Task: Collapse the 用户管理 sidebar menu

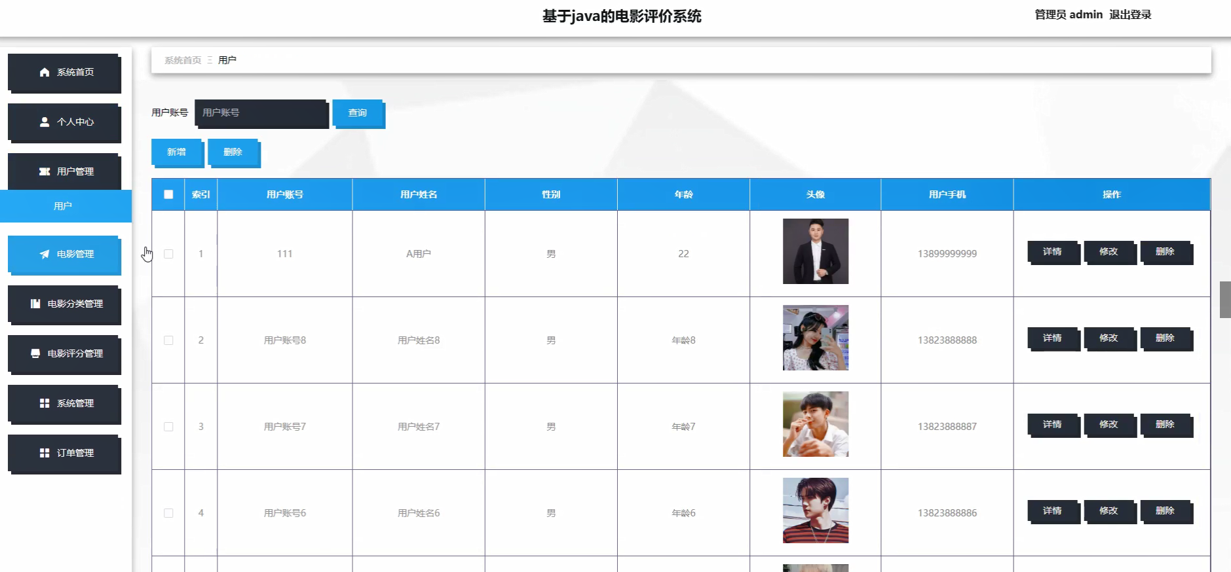Action: [x=64, y=172]
